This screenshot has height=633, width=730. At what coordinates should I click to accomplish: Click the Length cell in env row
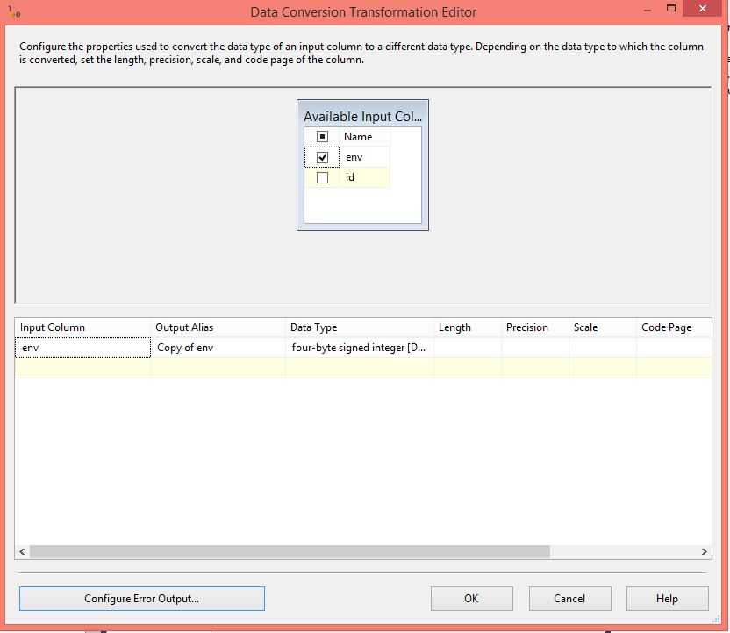pos(468,348)
